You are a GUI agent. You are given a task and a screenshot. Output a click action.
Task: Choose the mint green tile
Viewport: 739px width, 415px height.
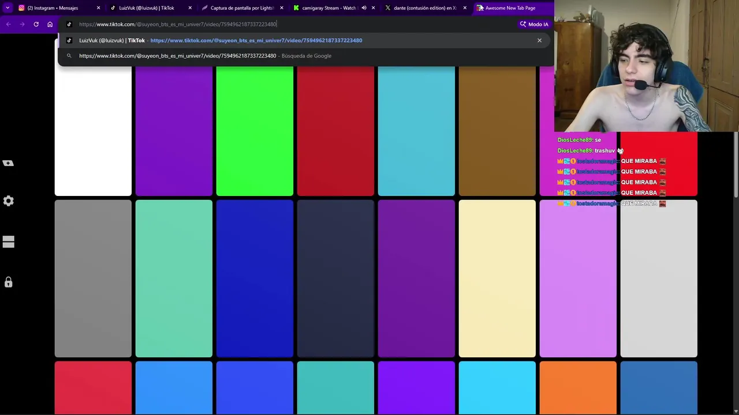(174, 278)
